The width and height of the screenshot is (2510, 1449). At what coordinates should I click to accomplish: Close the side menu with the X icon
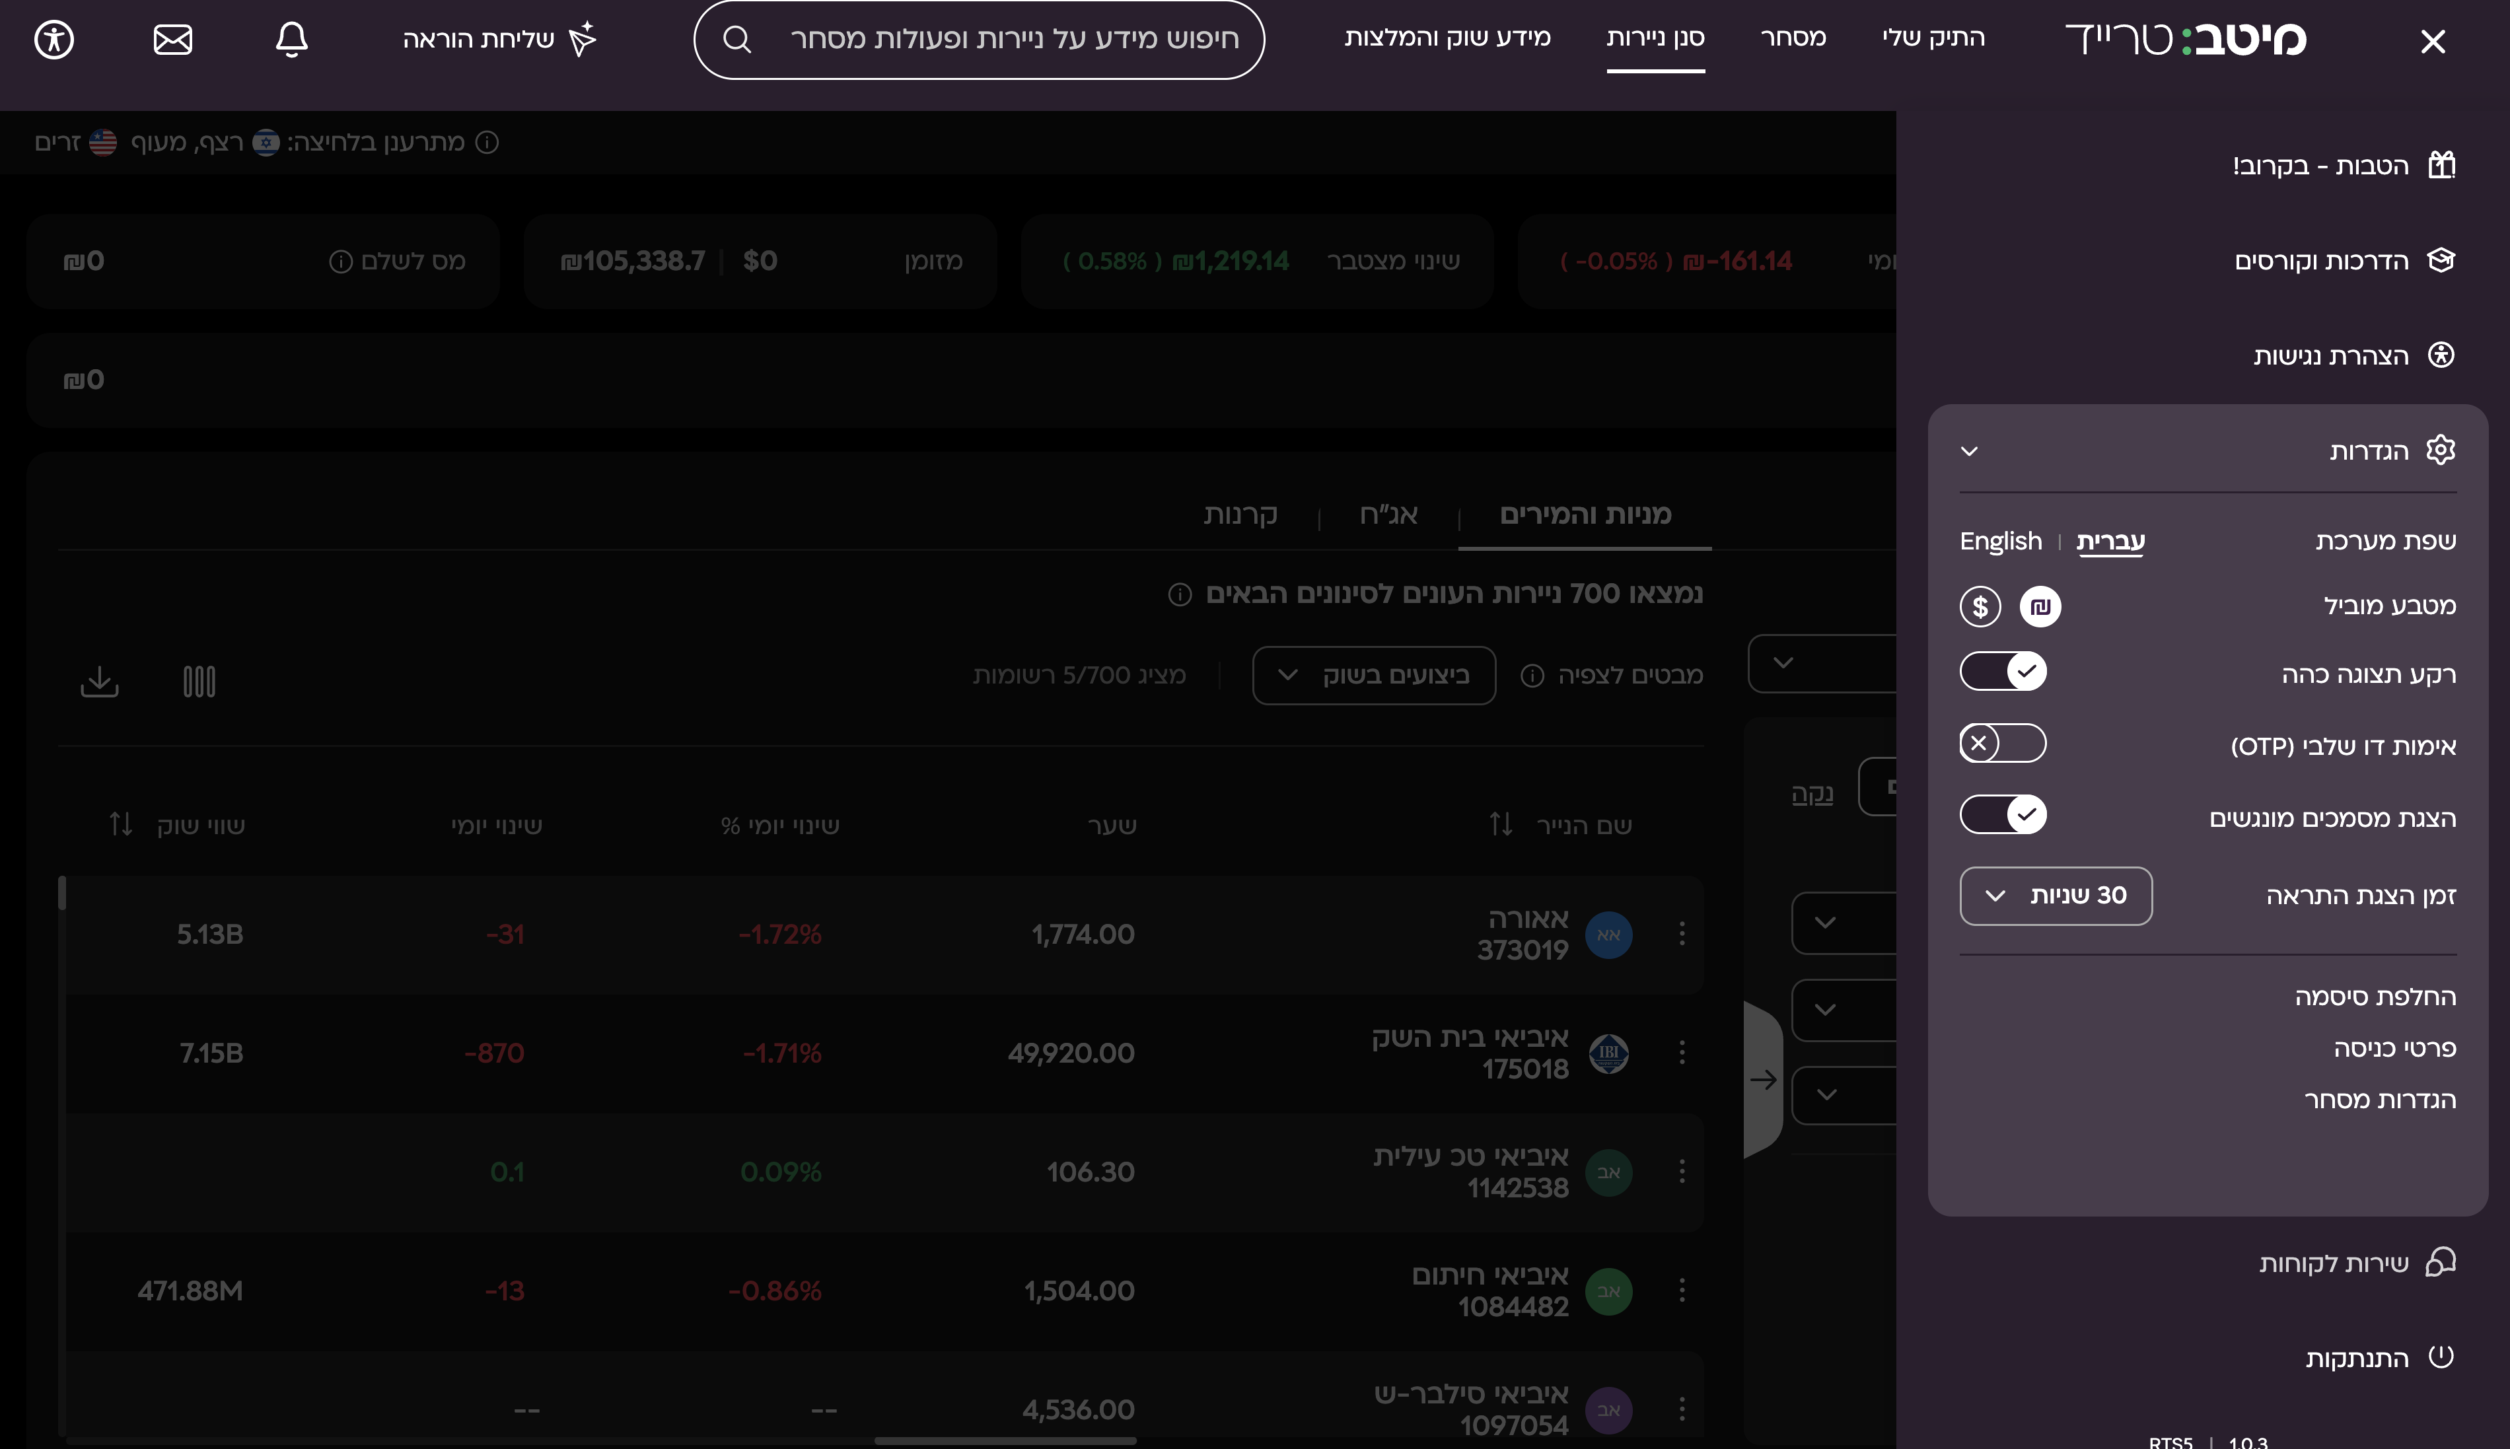pyautogui.click(x=2432, y=41)
